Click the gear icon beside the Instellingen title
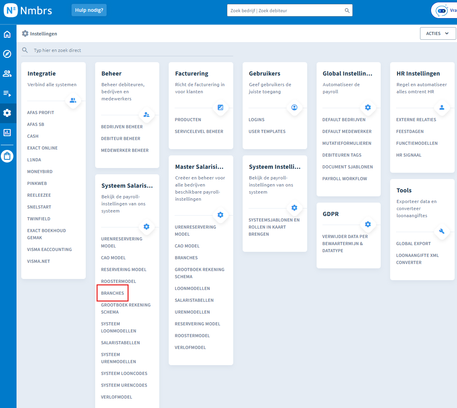 click(x=25, y=33)
